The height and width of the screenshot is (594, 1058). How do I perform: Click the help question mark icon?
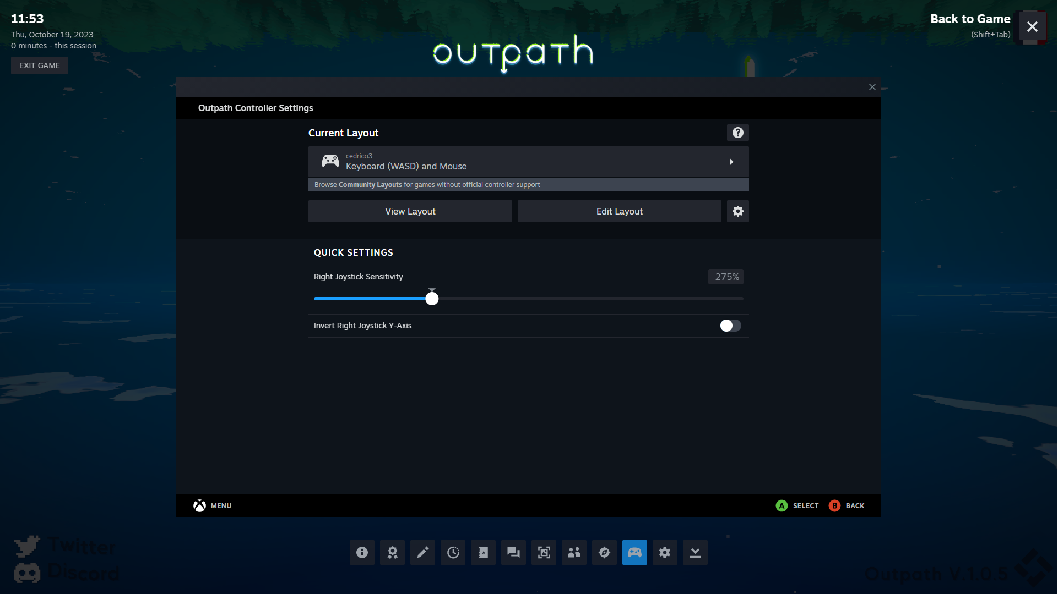click(x=737, y=133)
